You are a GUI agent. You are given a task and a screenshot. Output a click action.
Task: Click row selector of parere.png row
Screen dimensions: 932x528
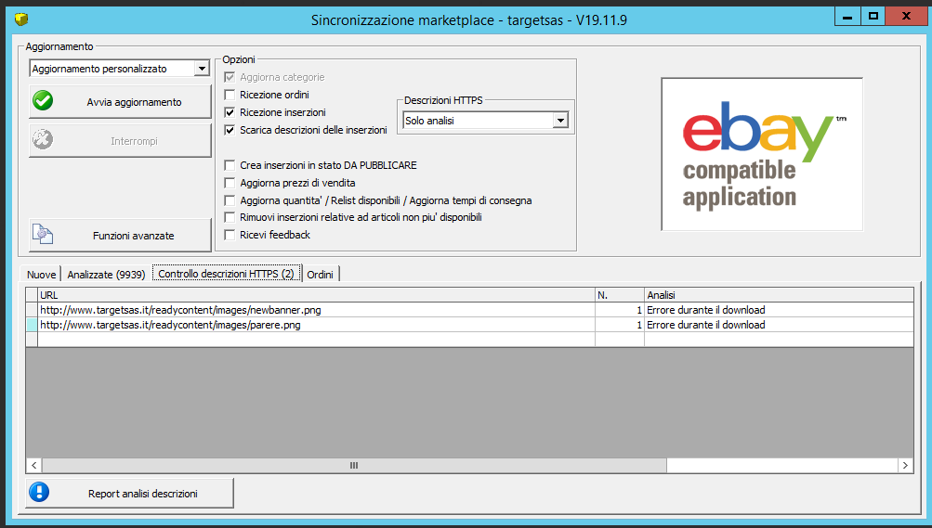32,325
